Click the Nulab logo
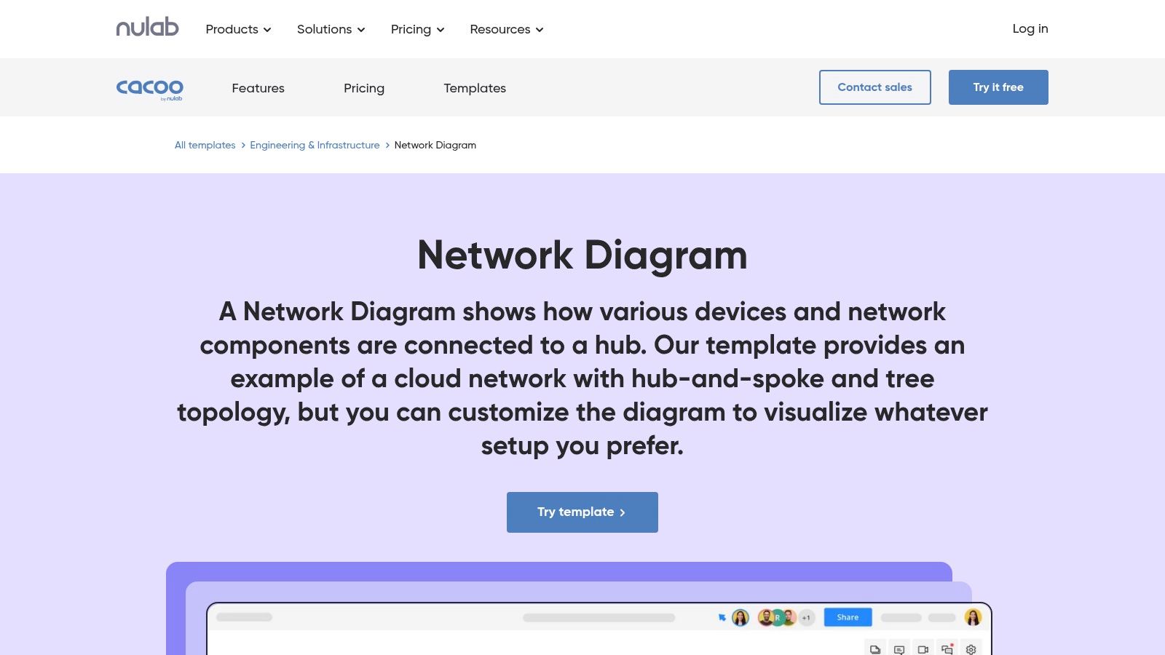Viewport: 1165px width, 655px height. [147, 28]
